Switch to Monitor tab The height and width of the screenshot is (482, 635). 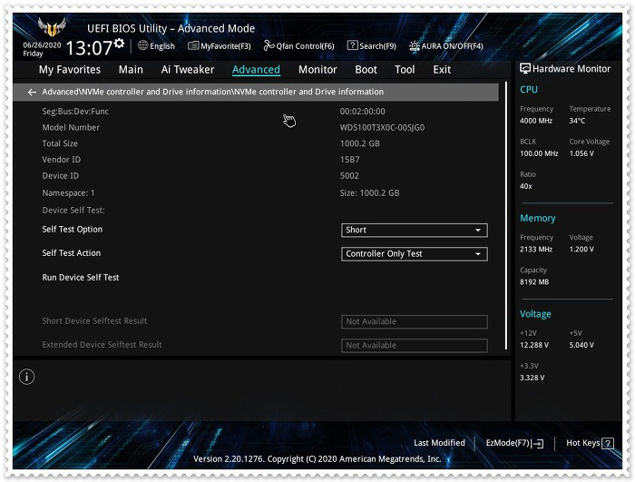[x=317, y=70]
